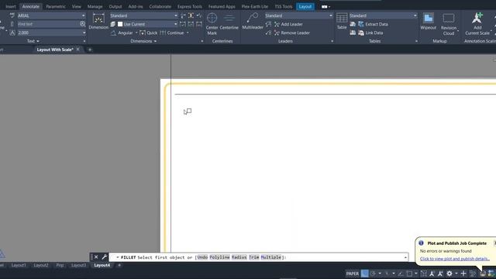Toggle object snap square icon in status bar
Viewport: 496px width, 279px height.
pyautogui.click(x=409, y=274)
